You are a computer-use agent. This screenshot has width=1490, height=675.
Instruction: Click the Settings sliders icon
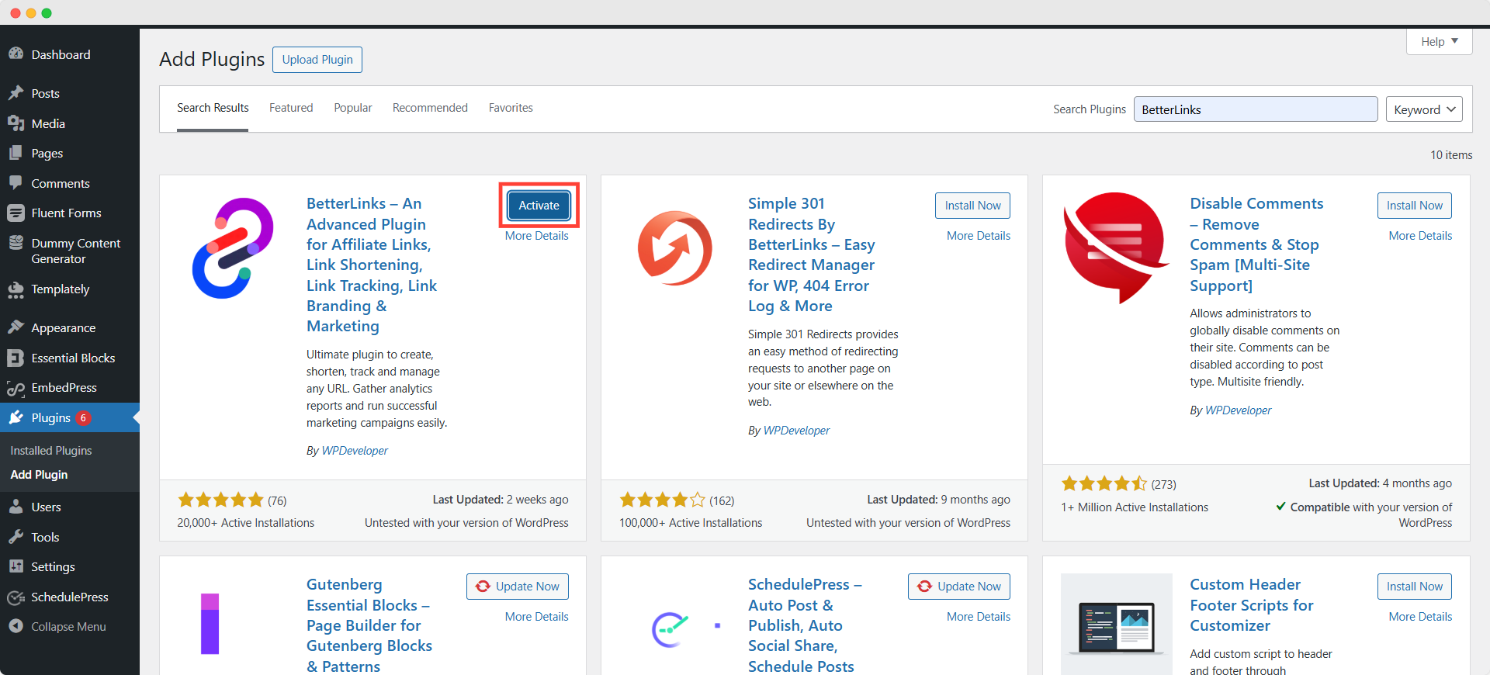16,566
